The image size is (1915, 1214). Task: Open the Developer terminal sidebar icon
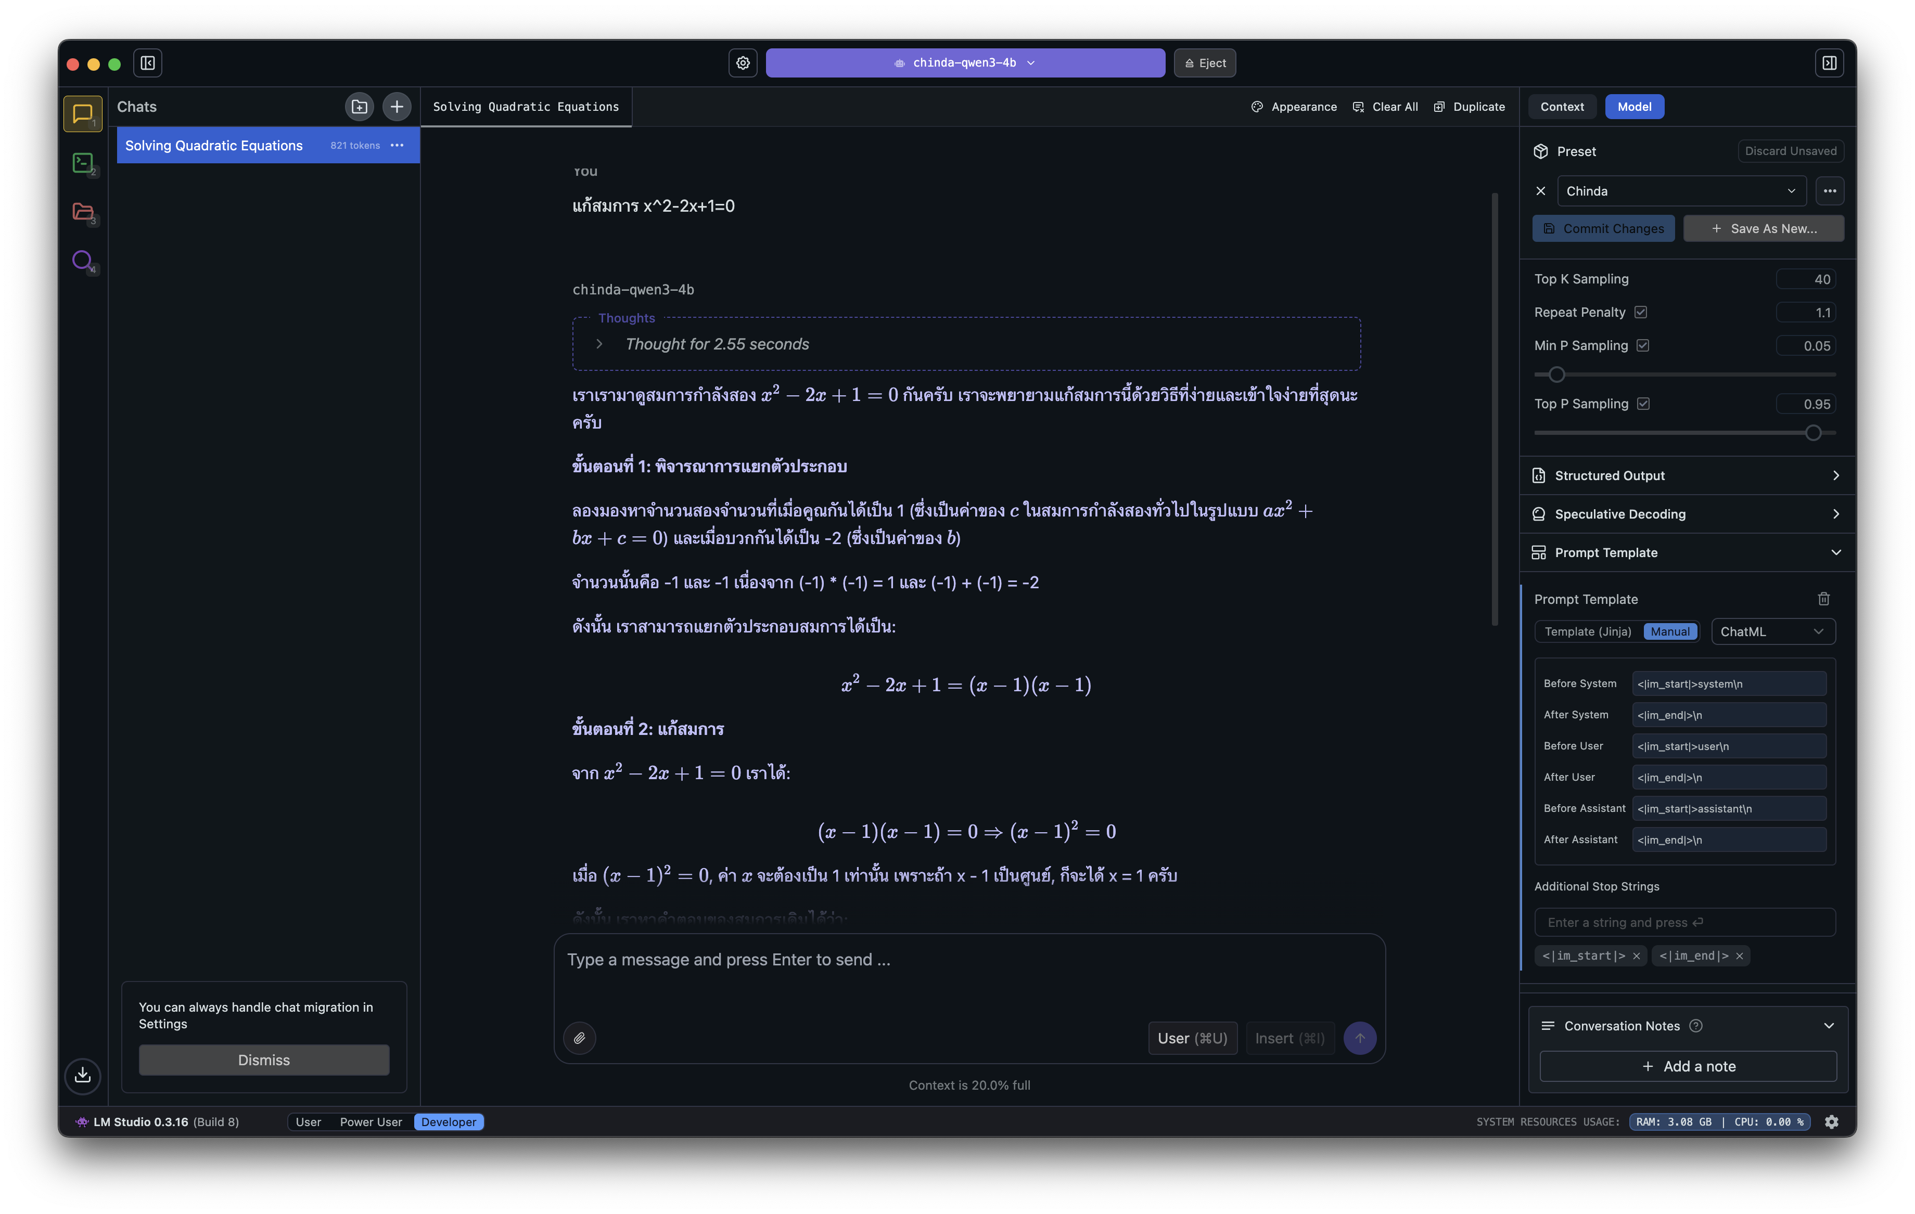(x=83, y=163)
